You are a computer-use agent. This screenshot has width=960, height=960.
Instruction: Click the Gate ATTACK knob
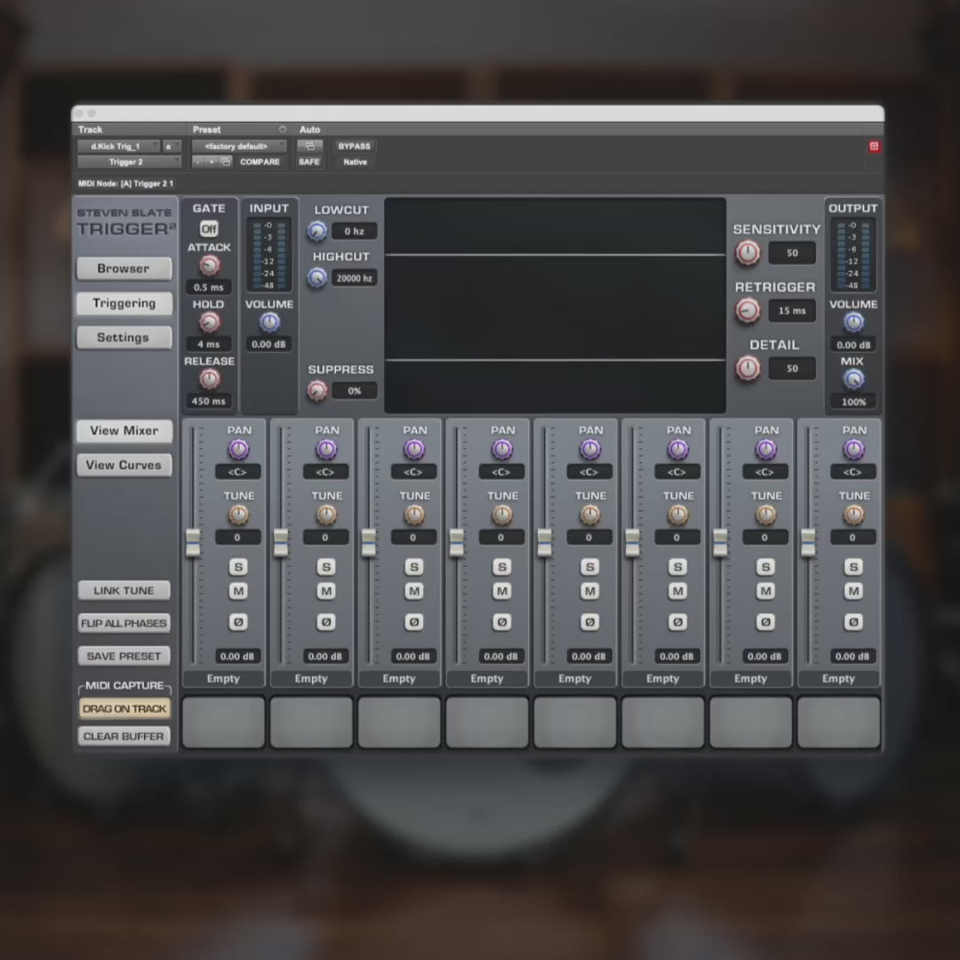[x=210, y=265]
